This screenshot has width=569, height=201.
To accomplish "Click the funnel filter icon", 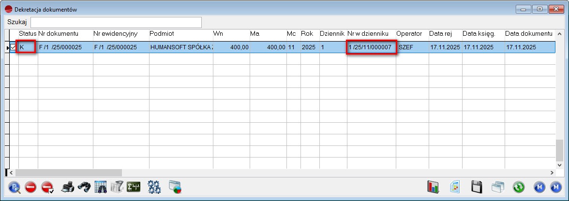I will (x=117, y=187).
